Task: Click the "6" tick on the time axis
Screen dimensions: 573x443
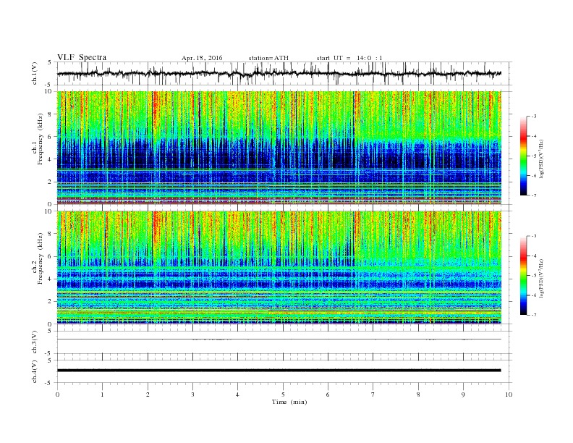Action: (x=328, y=395)
